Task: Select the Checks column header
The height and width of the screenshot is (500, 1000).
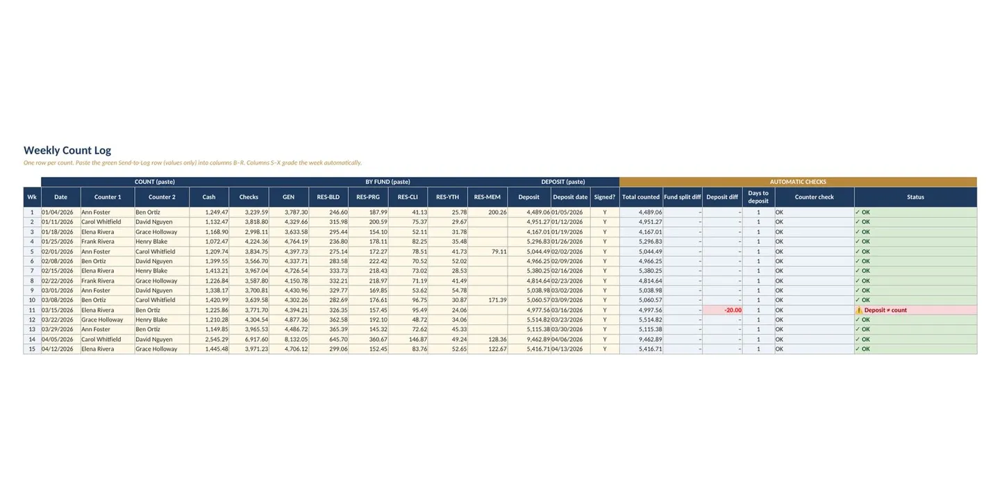Action: point(249,197)
